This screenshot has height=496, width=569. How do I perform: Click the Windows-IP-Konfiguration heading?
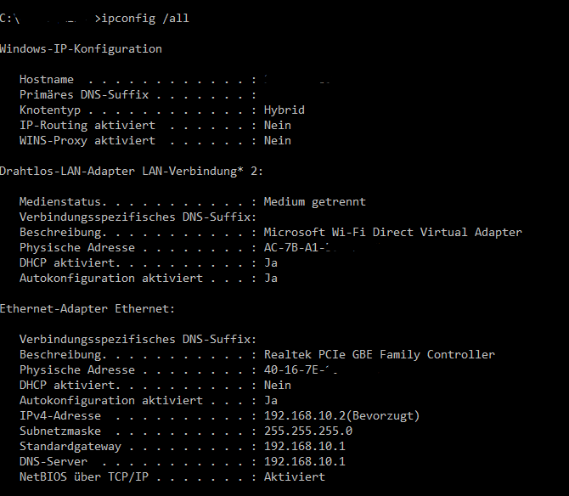click(x=81, y=49)
